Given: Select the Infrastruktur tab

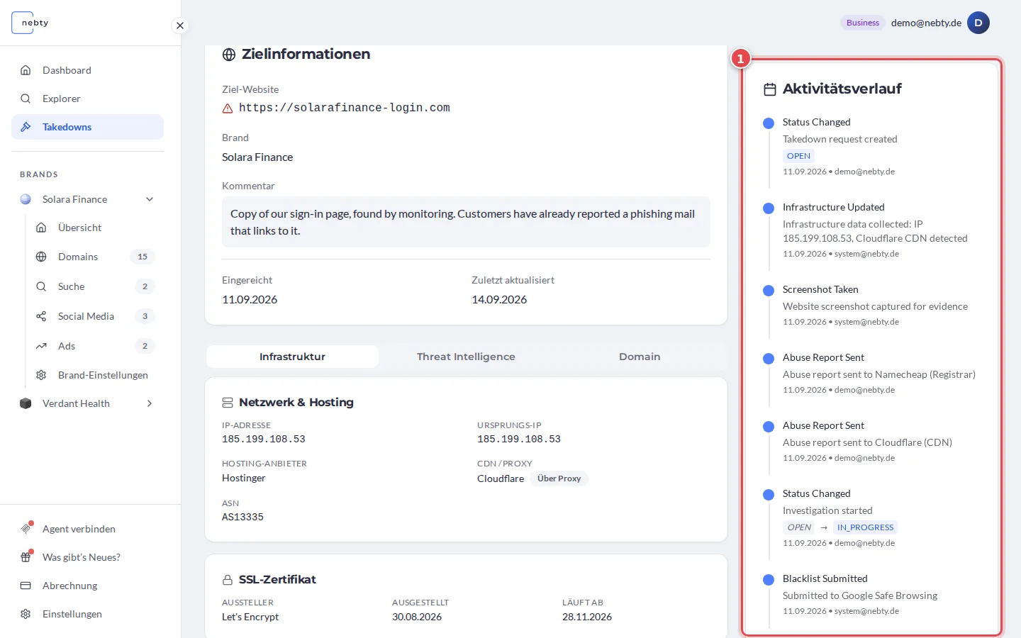Looking at the screenshot, I should [292, 357].
